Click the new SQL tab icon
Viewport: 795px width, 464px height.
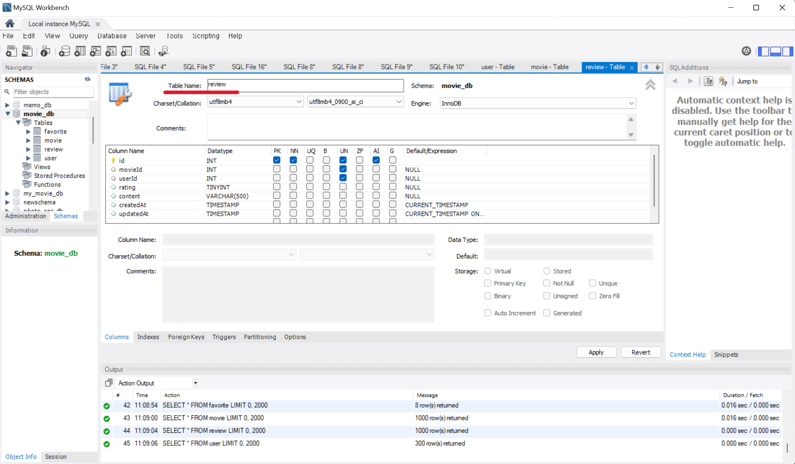[11, 51]
